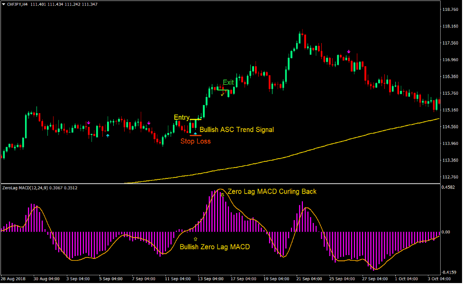
Task: Click the cyan up-arrow buy signal below the candles
Action: [108, 135]
